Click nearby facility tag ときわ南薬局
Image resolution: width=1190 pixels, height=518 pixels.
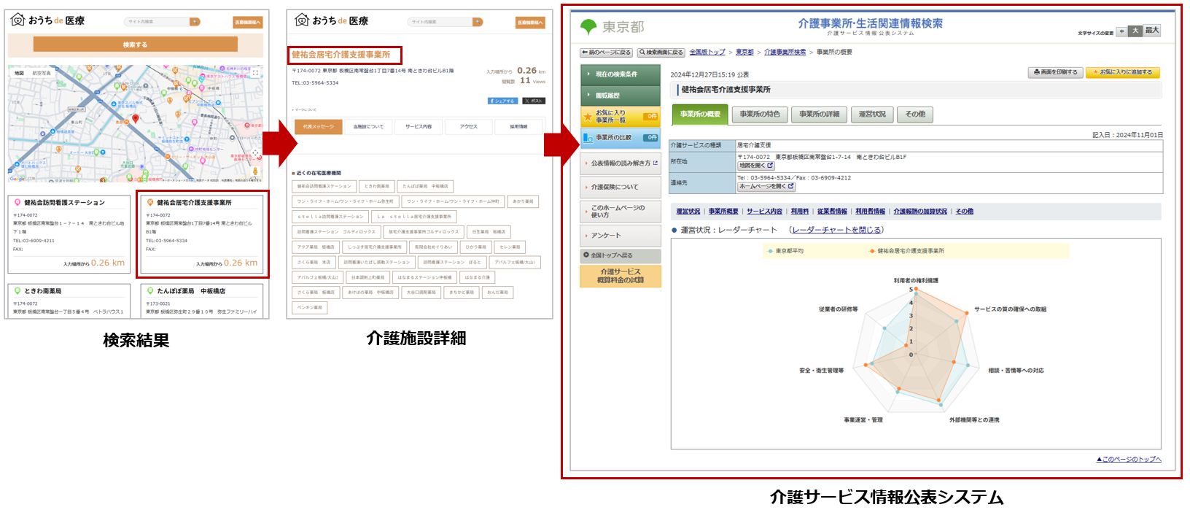(377, 186)
